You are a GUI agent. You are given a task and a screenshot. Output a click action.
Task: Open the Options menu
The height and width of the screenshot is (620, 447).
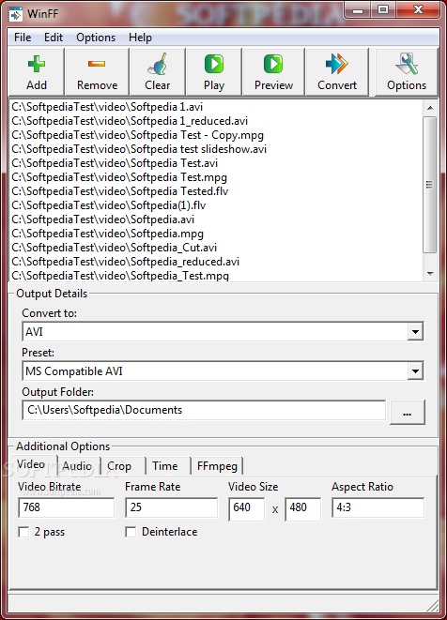[x=96, y=38]
